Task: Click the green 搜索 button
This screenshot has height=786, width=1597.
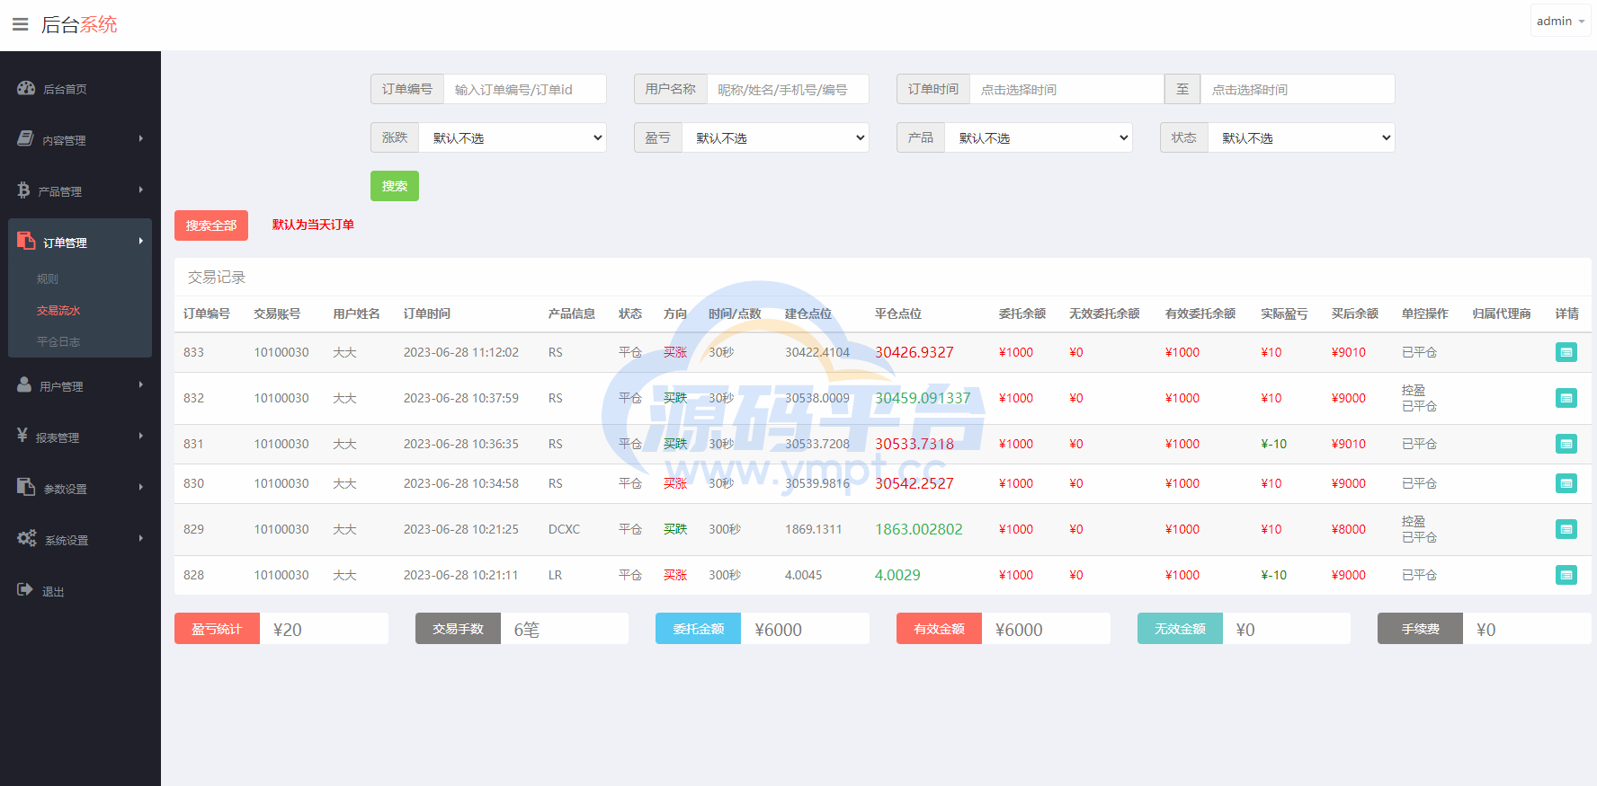Action: point(394,186)
